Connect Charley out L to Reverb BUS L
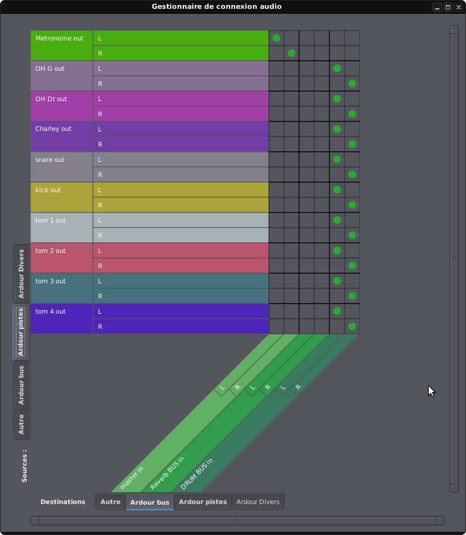466x535 pixels. 307,129
